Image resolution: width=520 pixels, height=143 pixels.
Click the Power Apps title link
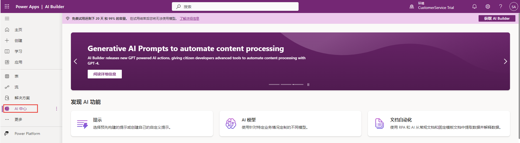point(27,6)
